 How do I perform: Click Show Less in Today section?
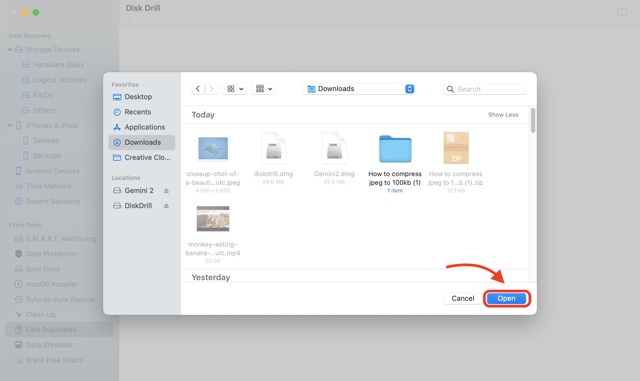click(x=503, y=115)
